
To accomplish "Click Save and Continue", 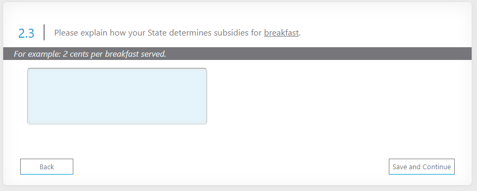I will [422, 167].
